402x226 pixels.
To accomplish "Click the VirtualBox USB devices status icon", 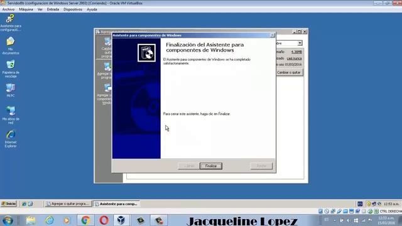I will point(339,211).
